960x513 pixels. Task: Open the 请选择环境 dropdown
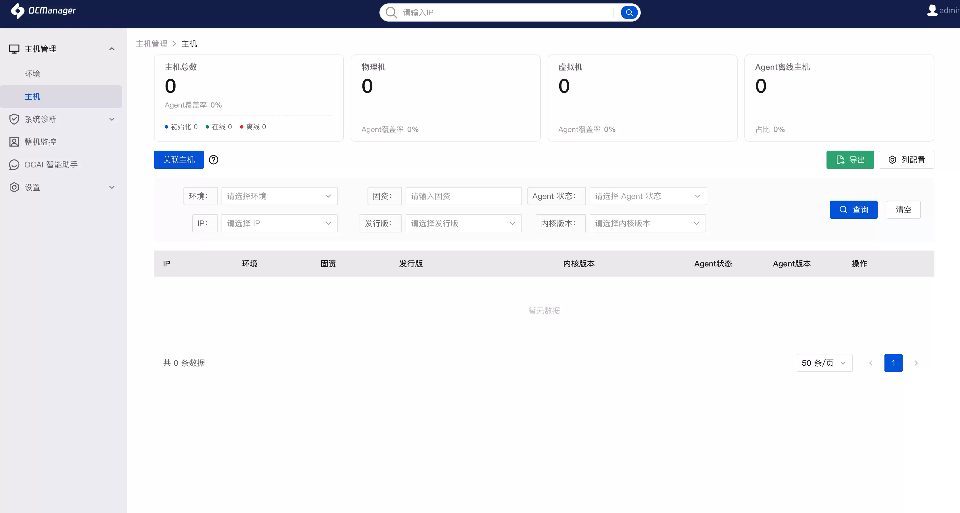click(279, 196)
